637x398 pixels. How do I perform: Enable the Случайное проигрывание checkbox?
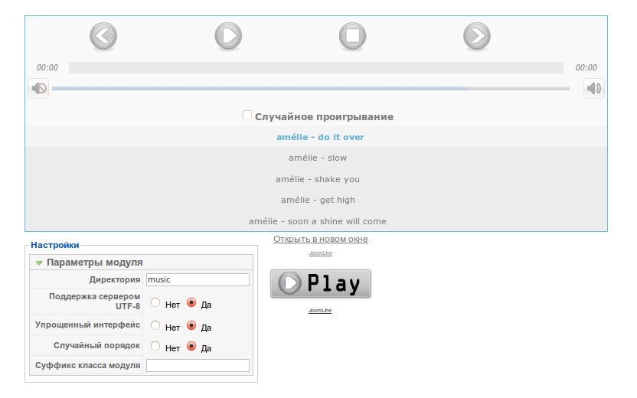(247, 116)
